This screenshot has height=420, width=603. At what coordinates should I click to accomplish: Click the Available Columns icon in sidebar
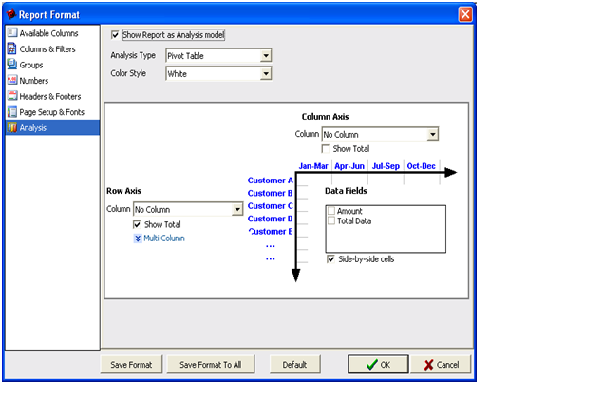[11, 34]
